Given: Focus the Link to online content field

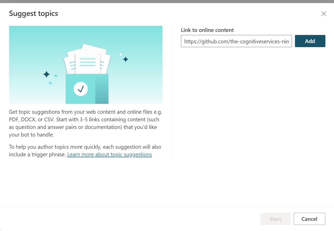Looking at the screenshot, I should pos(236,41).
